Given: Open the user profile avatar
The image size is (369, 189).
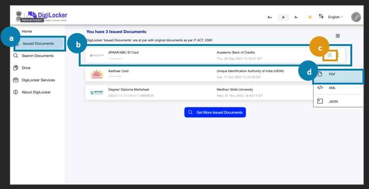Looking at the screenshot, I should [356, 17].
